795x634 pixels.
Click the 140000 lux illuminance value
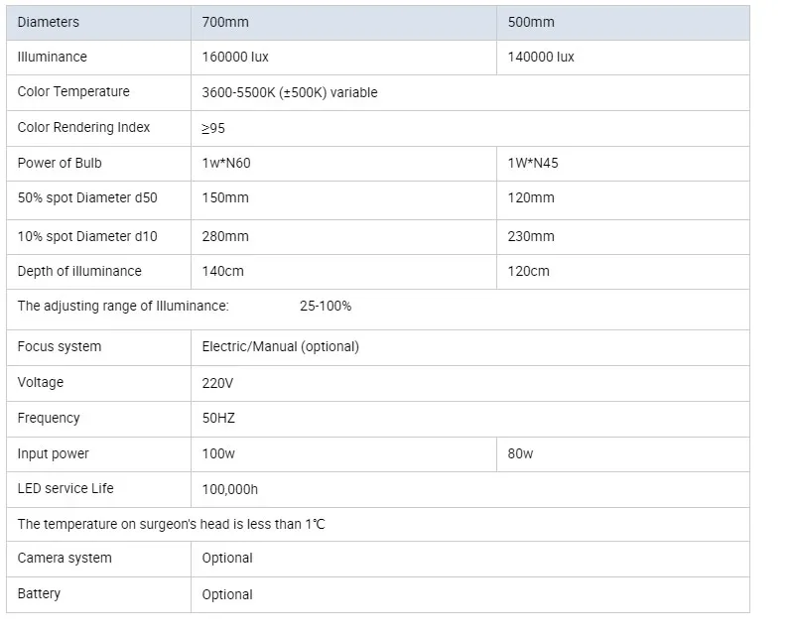(x=541, y=57)
